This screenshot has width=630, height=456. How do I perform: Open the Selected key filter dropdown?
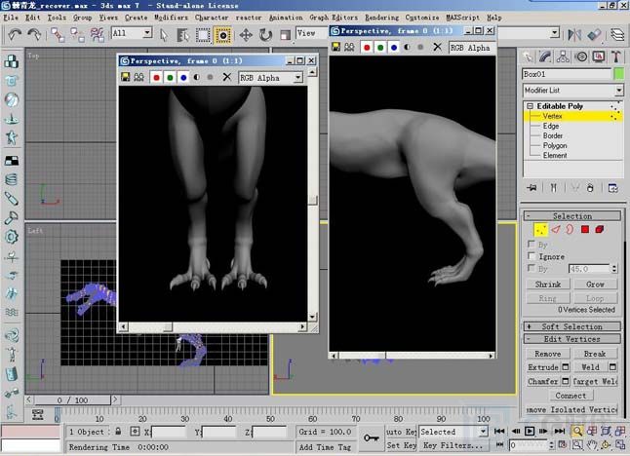(484, 432)
